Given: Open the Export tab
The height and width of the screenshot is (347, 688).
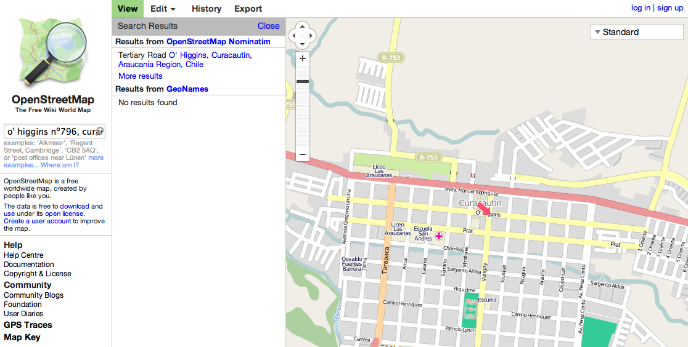Looking at the screenshot, I should click(248, 9).
